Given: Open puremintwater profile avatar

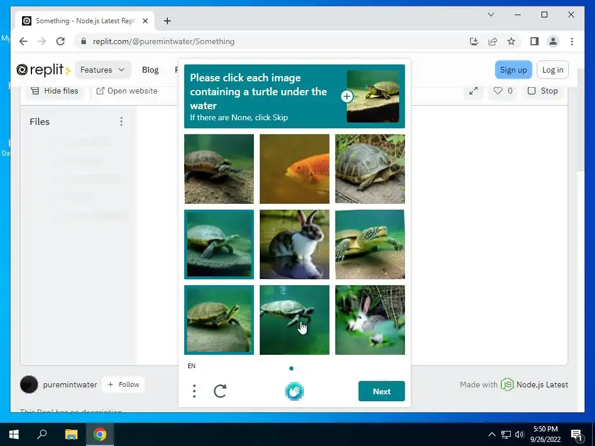Looking at the screenshot, I should (x=29, y=384).
